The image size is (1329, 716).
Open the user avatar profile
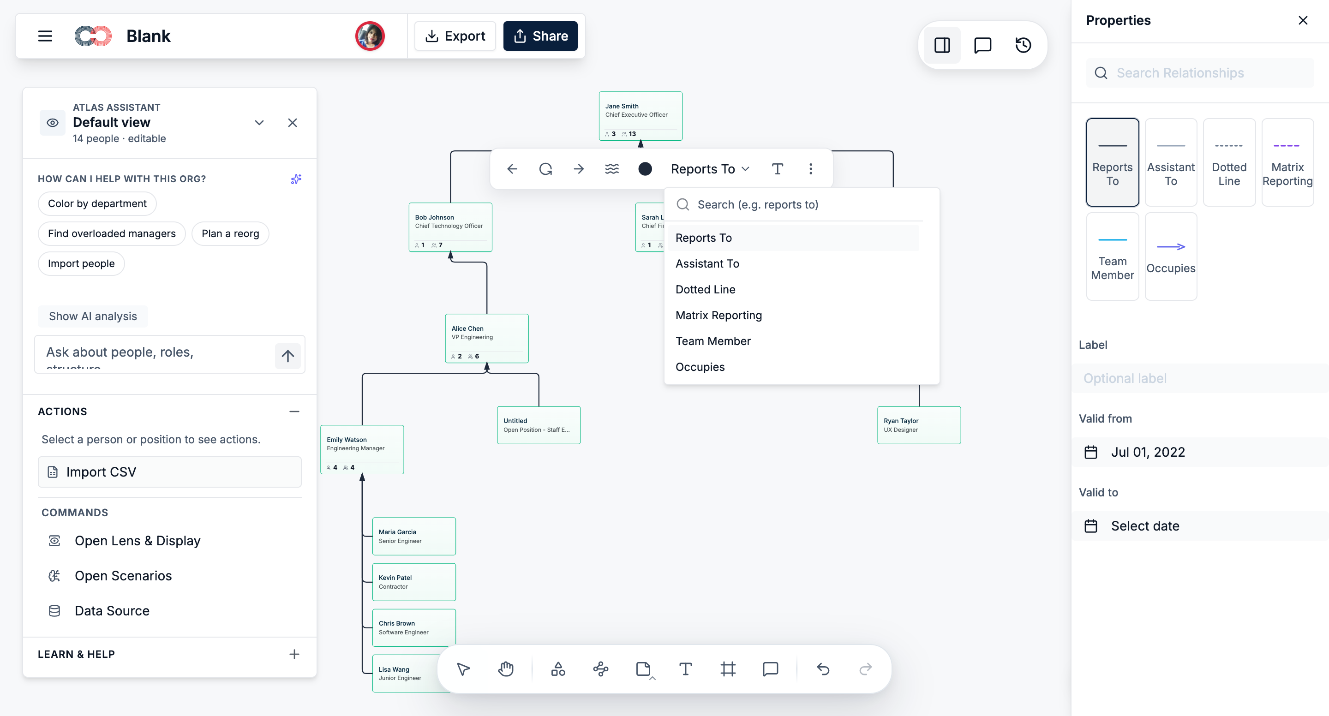(x=369, y=36)
